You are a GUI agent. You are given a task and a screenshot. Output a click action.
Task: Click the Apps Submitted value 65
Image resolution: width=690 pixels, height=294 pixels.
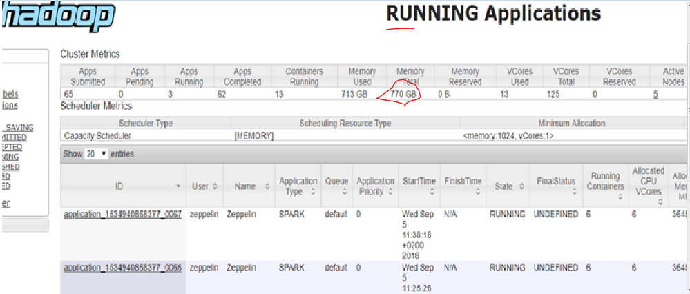tap(68, 94)
